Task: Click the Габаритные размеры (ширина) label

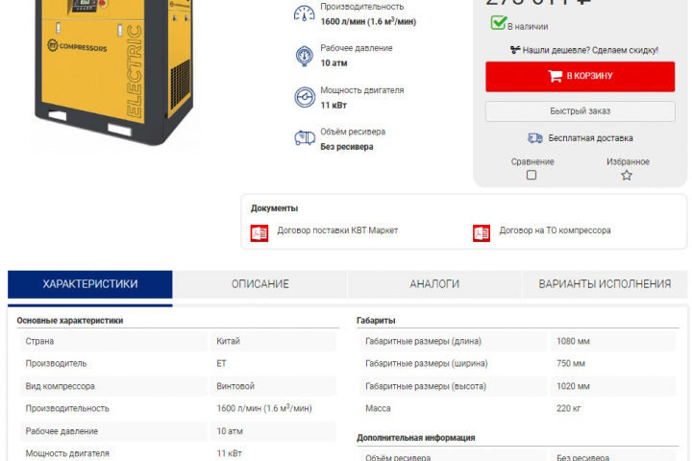Action: coord(427,363)
